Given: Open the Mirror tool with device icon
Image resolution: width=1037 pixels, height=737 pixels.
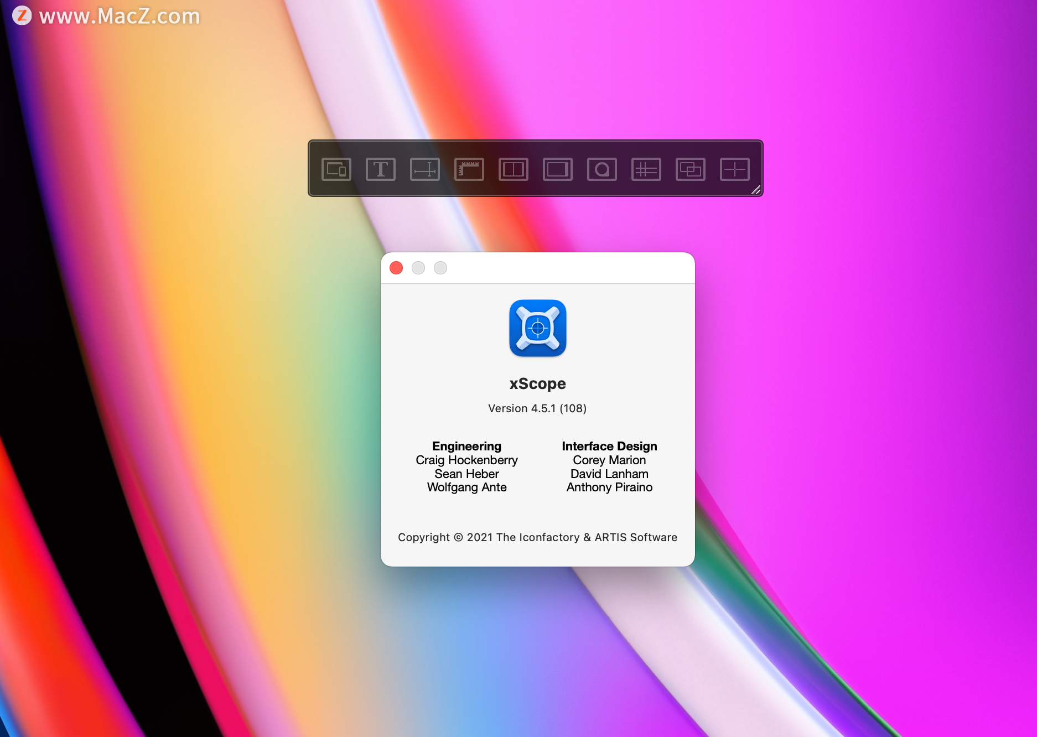Looking at the screenshot, I should coord(336,169).
